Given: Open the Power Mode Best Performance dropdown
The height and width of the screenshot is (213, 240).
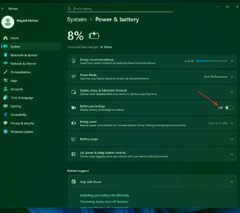Looking at the screenshot, I should click(219, 77).
